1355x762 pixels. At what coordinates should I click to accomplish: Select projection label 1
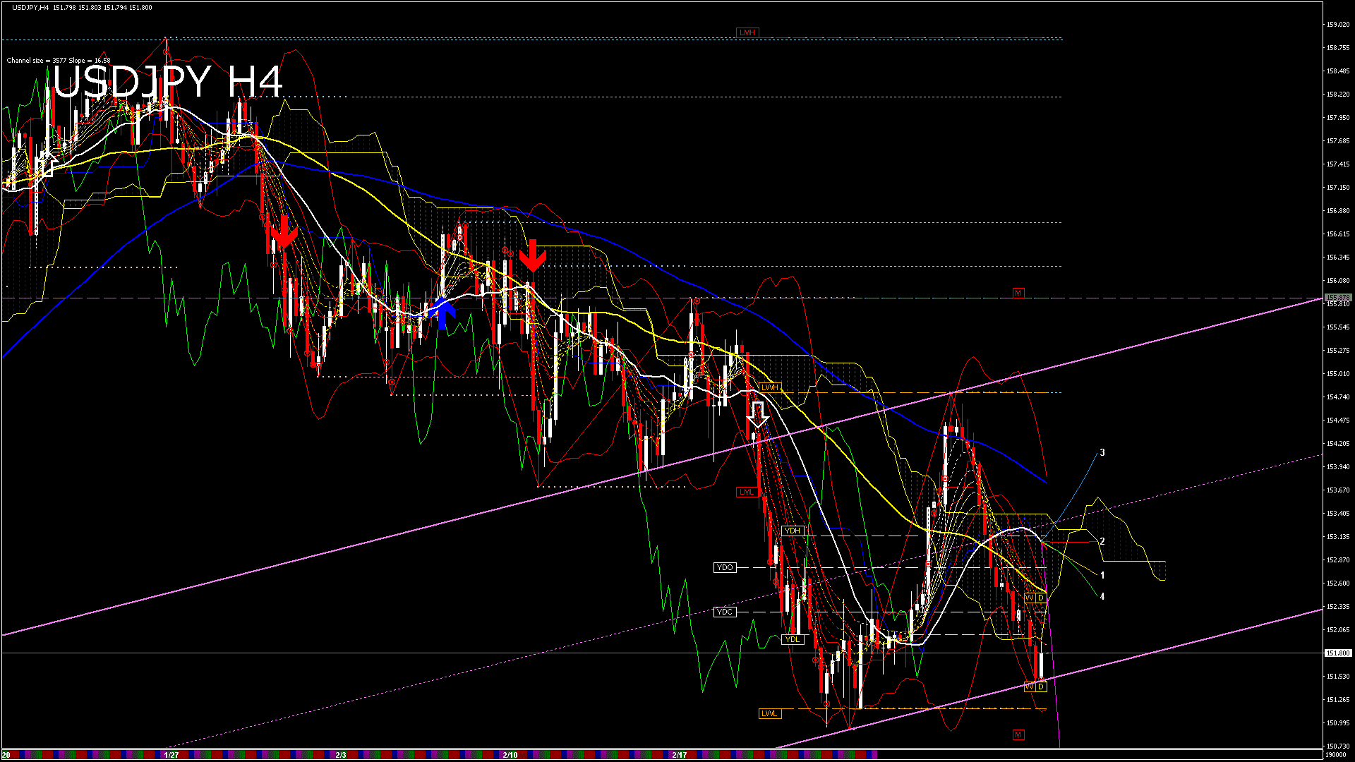pyautogui.click(x=1102, y=576)
